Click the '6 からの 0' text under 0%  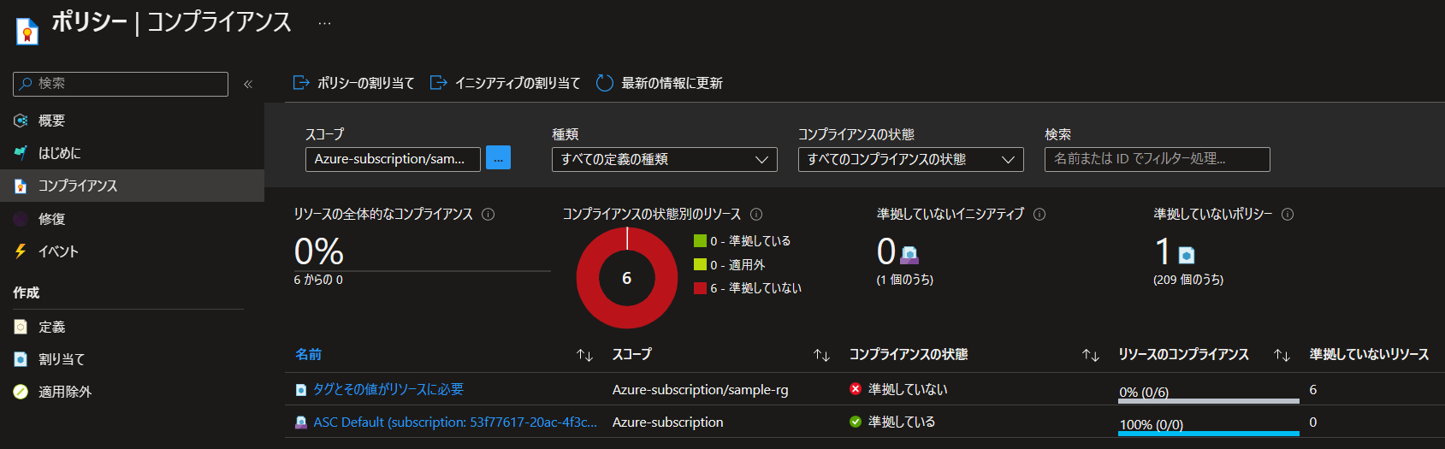pos(318,280)
